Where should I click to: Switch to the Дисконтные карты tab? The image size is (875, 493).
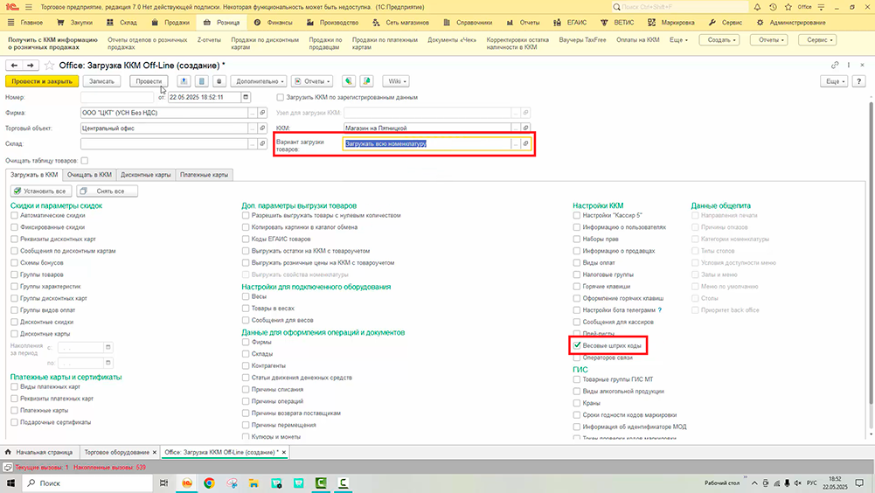[x=146, y=175]
